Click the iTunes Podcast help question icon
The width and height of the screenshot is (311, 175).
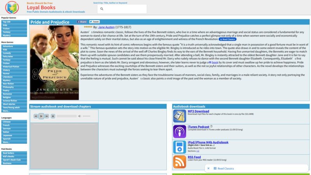click(211, 126)
